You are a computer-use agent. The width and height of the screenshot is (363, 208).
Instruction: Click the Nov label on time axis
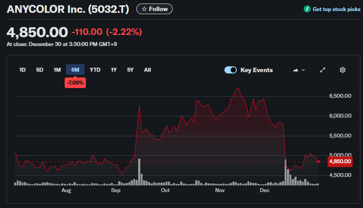(220, 190)
